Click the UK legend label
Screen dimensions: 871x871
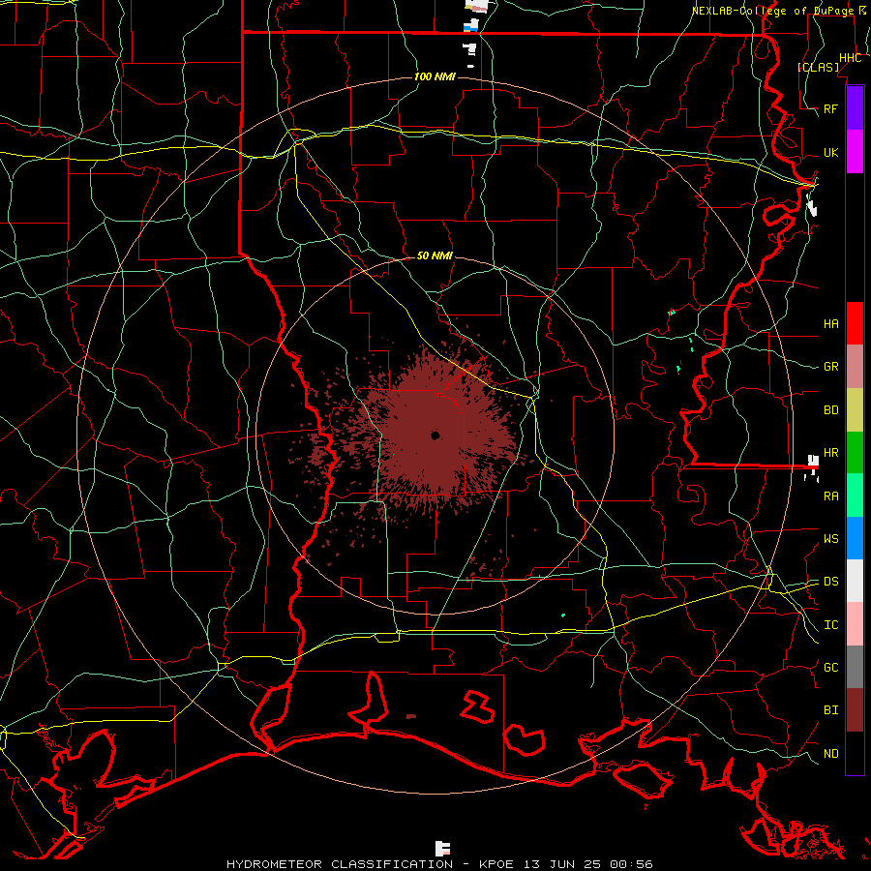tap(830, 152)
